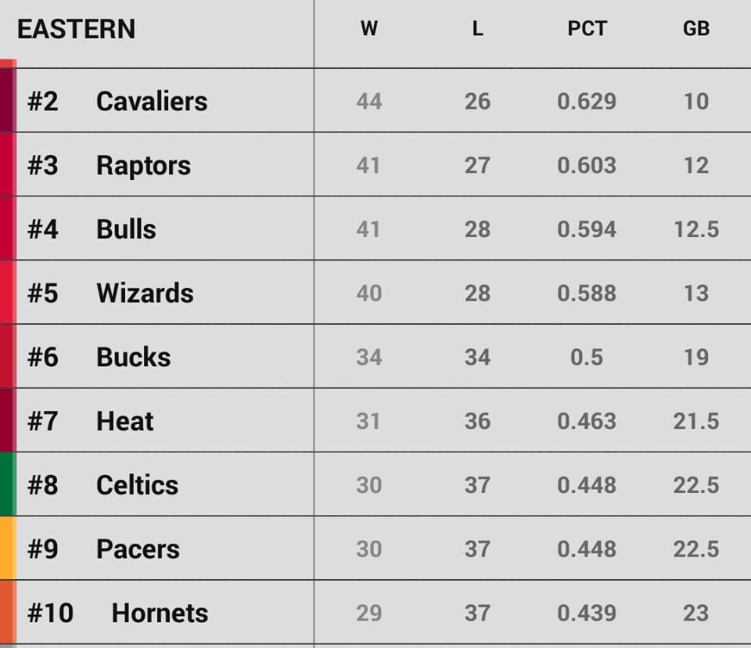Sort by the L column header
The width and height of the screenshot is (751, 648).
477,30
